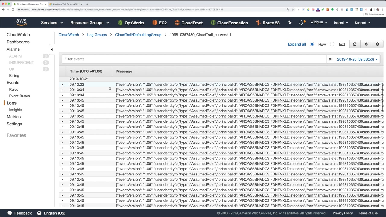Click the AWS logo home icon
Image resolution: width=386 pixels, height=217 pixels.
(21, 23)
